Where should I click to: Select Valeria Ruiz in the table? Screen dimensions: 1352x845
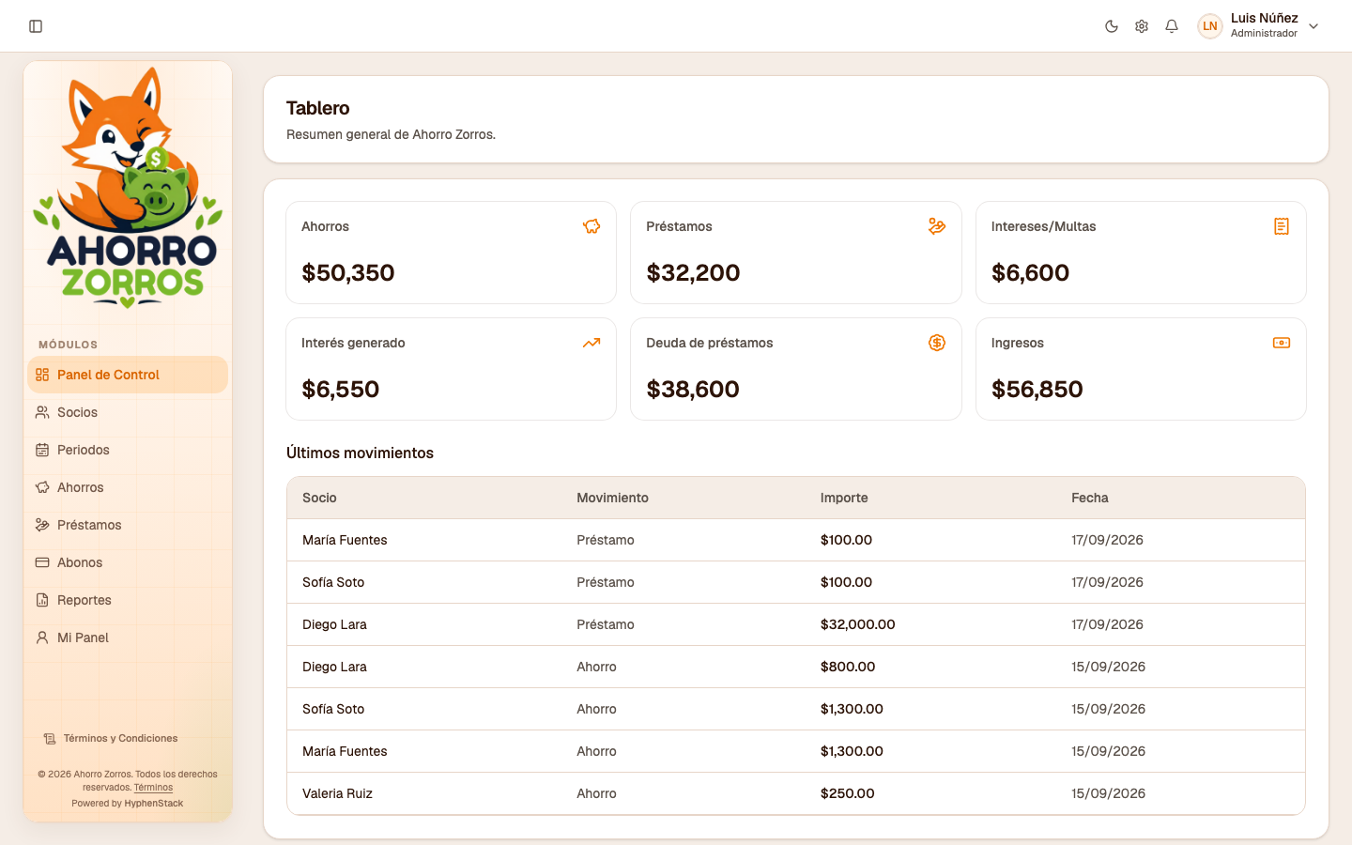pyautogui.click(x=337, y=793)
